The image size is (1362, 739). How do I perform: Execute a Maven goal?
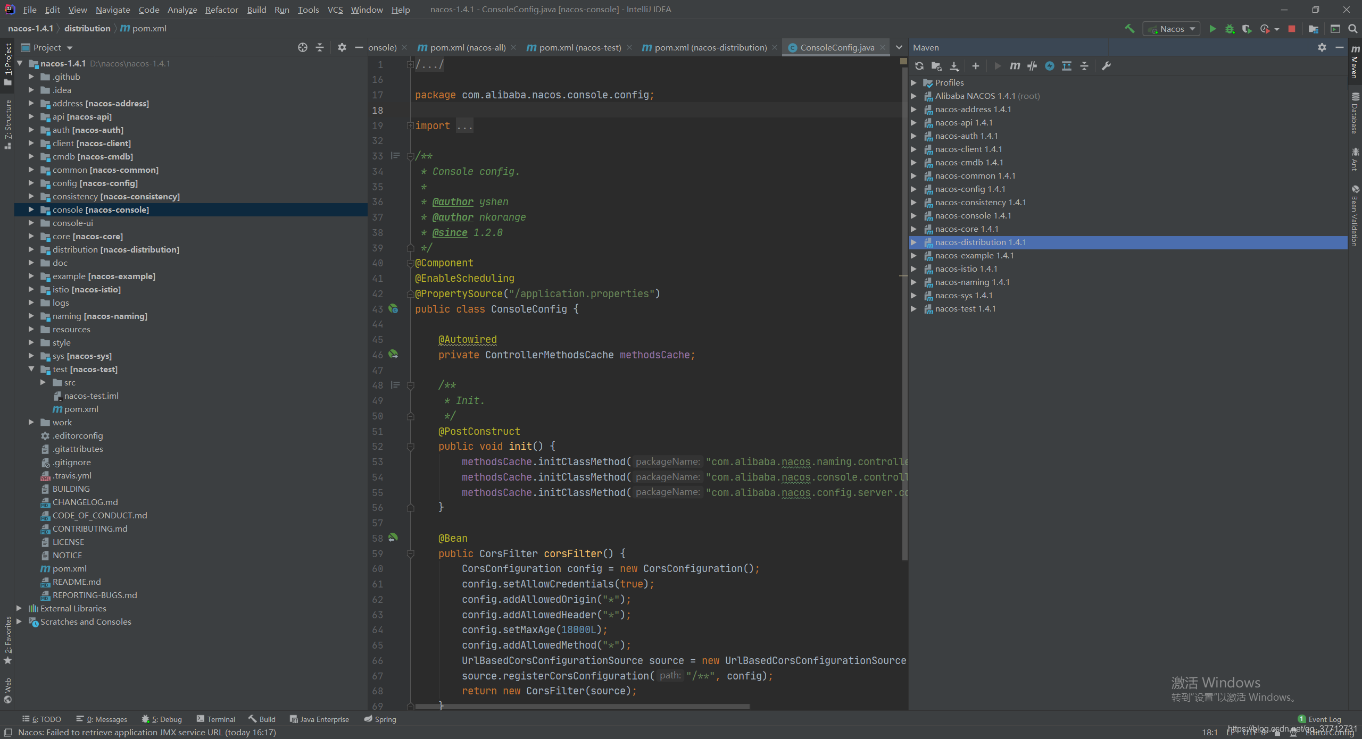tap(1015, 66)
